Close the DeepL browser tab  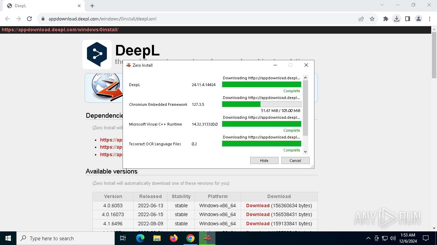pyautogui.click(x=79, y=6)
